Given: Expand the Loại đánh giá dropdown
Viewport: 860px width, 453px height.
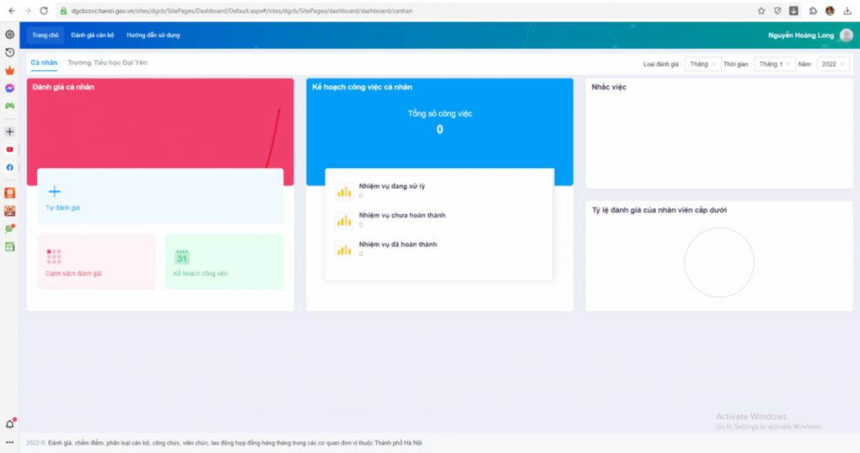Looking at the screenshot, I should tap(702, 64).
